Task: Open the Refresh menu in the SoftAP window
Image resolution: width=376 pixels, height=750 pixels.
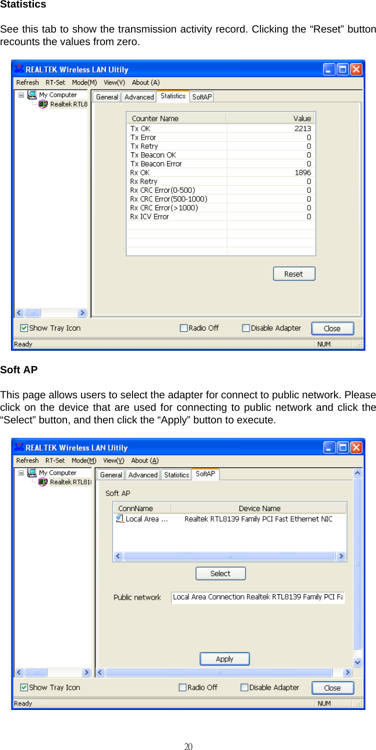Action: [27, 460]
